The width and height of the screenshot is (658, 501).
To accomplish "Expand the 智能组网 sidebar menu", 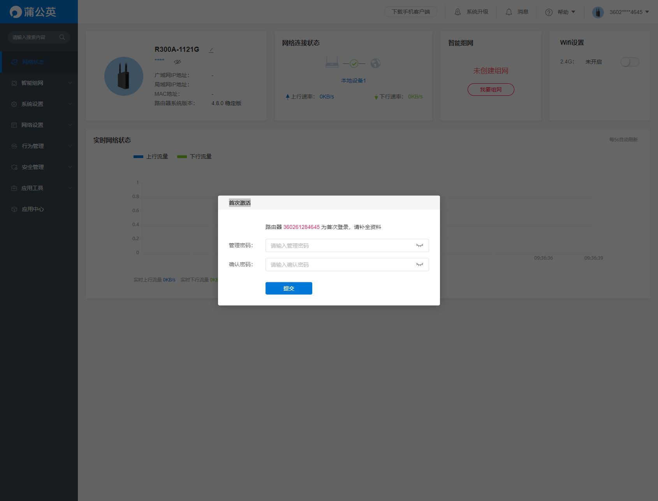I will click(70, 83).
